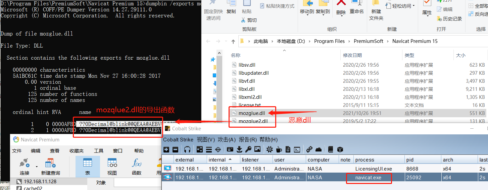Sort file list by 修改日期 column
Viewport: 488px width, 190px height.
point(352,55)
